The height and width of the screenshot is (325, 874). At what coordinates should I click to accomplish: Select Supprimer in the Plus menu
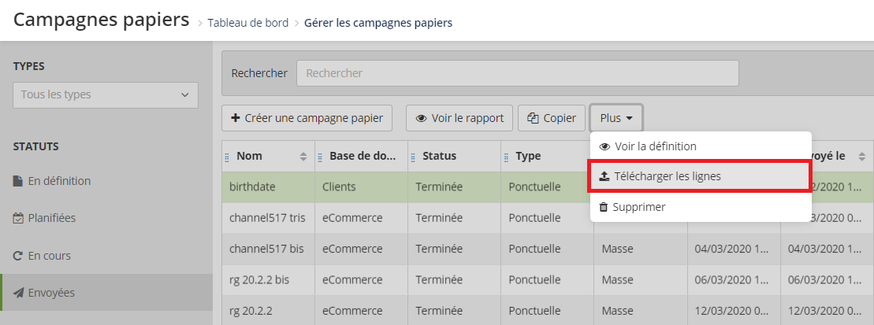coord(639,207)
